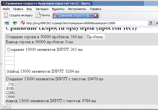Click the green back arrow
158x110 pixels.
[15, 23]
